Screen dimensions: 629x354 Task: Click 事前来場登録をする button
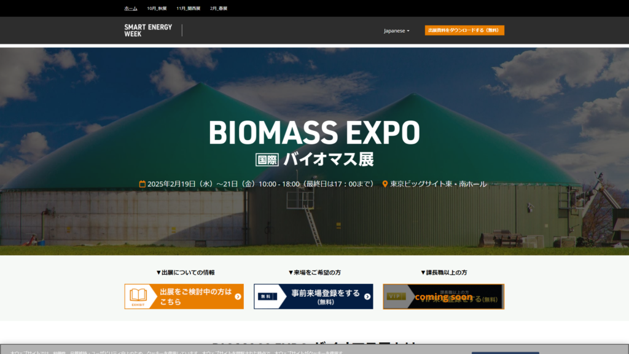tap(313, 297)
